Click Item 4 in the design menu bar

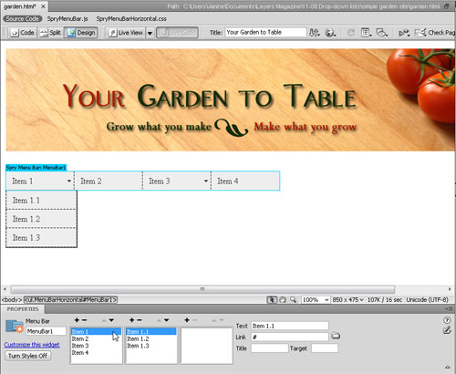click(245, 181)
